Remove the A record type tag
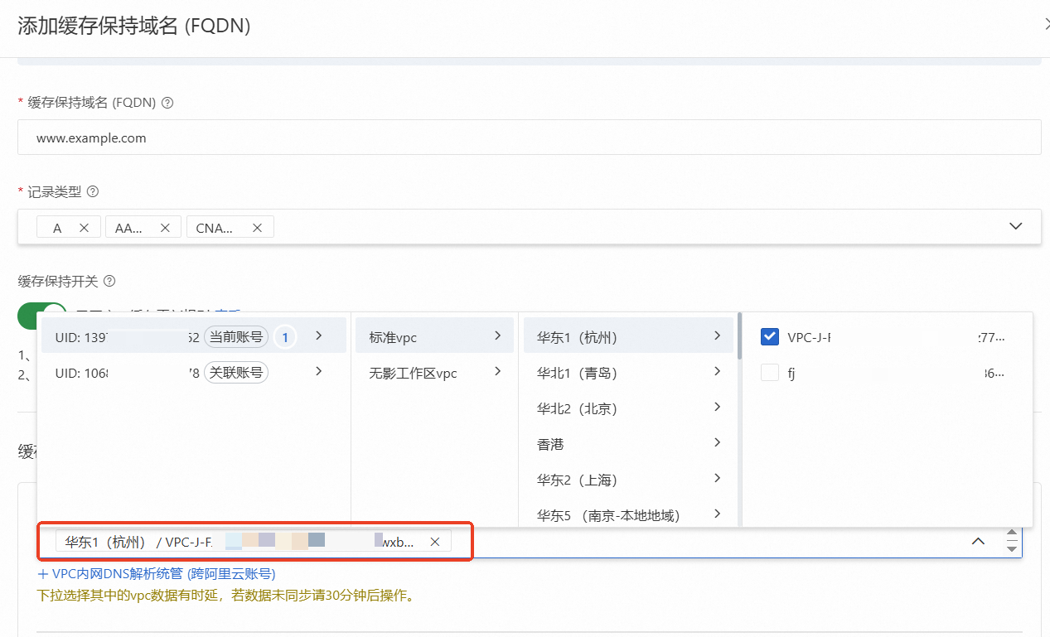 point(84,228)
